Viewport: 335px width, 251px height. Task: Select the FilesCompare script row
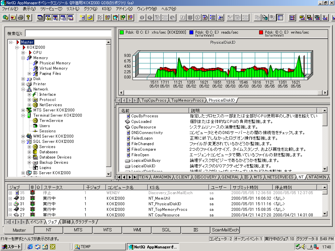click(144, 149)
